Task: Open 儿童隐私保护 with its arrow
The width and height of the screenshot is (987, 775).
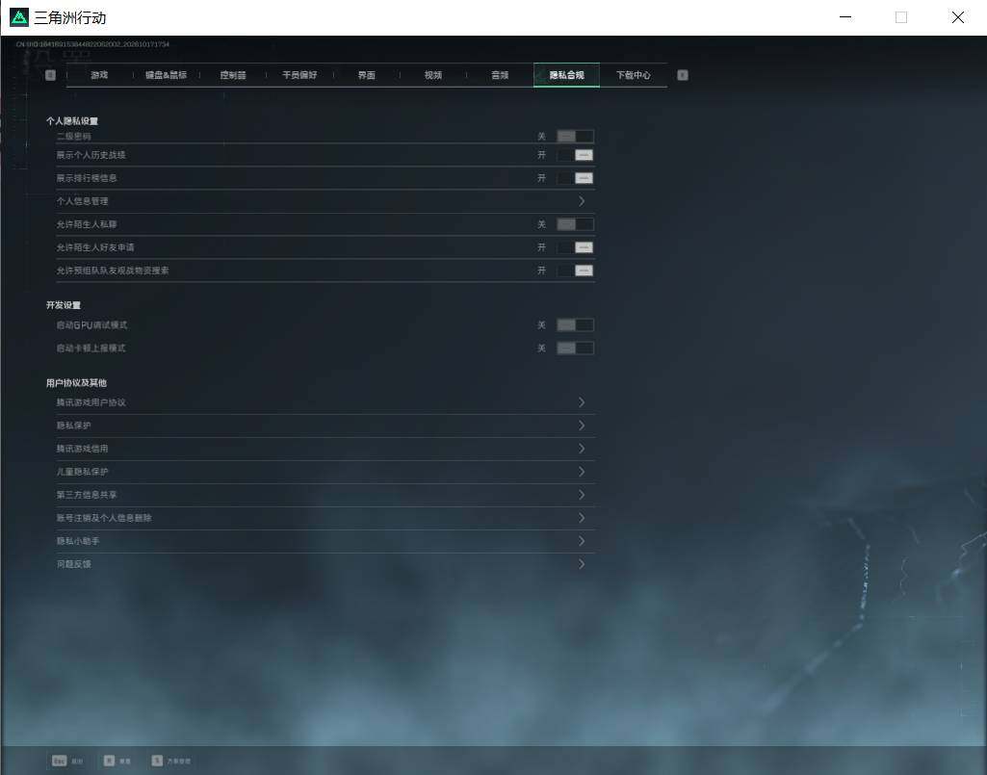Action: pyautogui.click(x=582, y=472)
